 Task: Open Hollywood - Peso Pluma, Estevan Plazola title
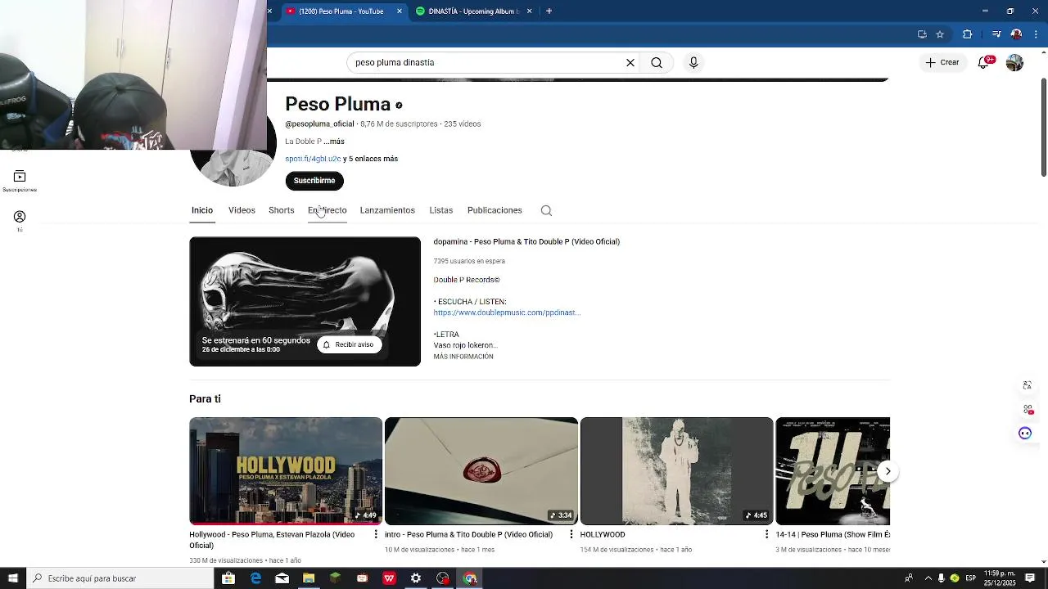pyautogui.click(x=272, y=540)
